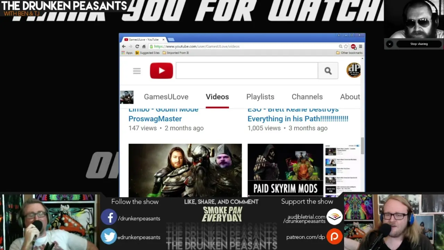Click the browser forward arrow

[130, 47]
